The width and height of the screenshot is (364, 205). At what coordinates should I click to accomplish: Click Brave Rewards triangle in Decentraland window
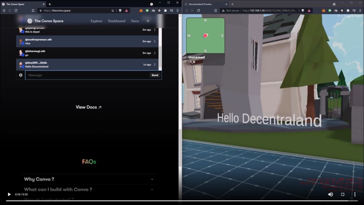309,10
